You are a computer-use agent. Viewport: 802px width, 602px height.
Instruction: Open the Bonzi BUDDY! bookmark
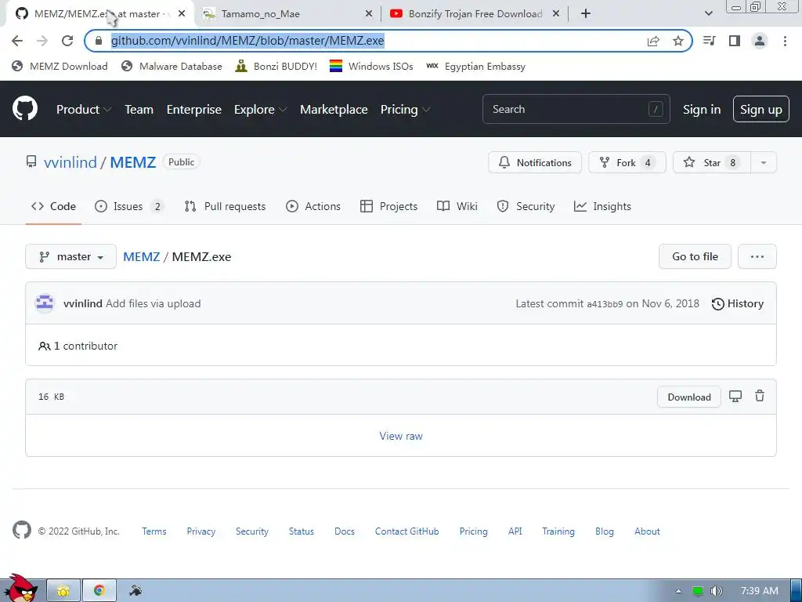(x=276, y=66)
